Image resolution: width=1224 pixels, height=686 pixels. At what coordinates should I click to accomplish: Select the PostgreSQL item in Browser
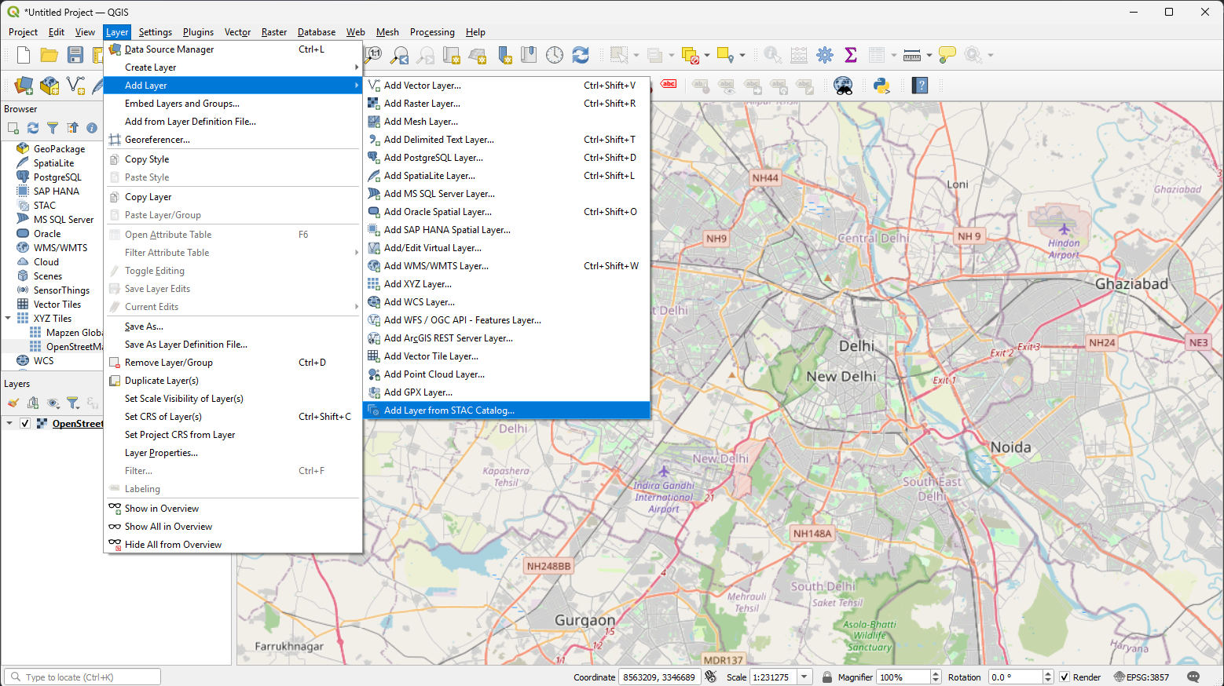pyautogui.click(x=57, y=177)
